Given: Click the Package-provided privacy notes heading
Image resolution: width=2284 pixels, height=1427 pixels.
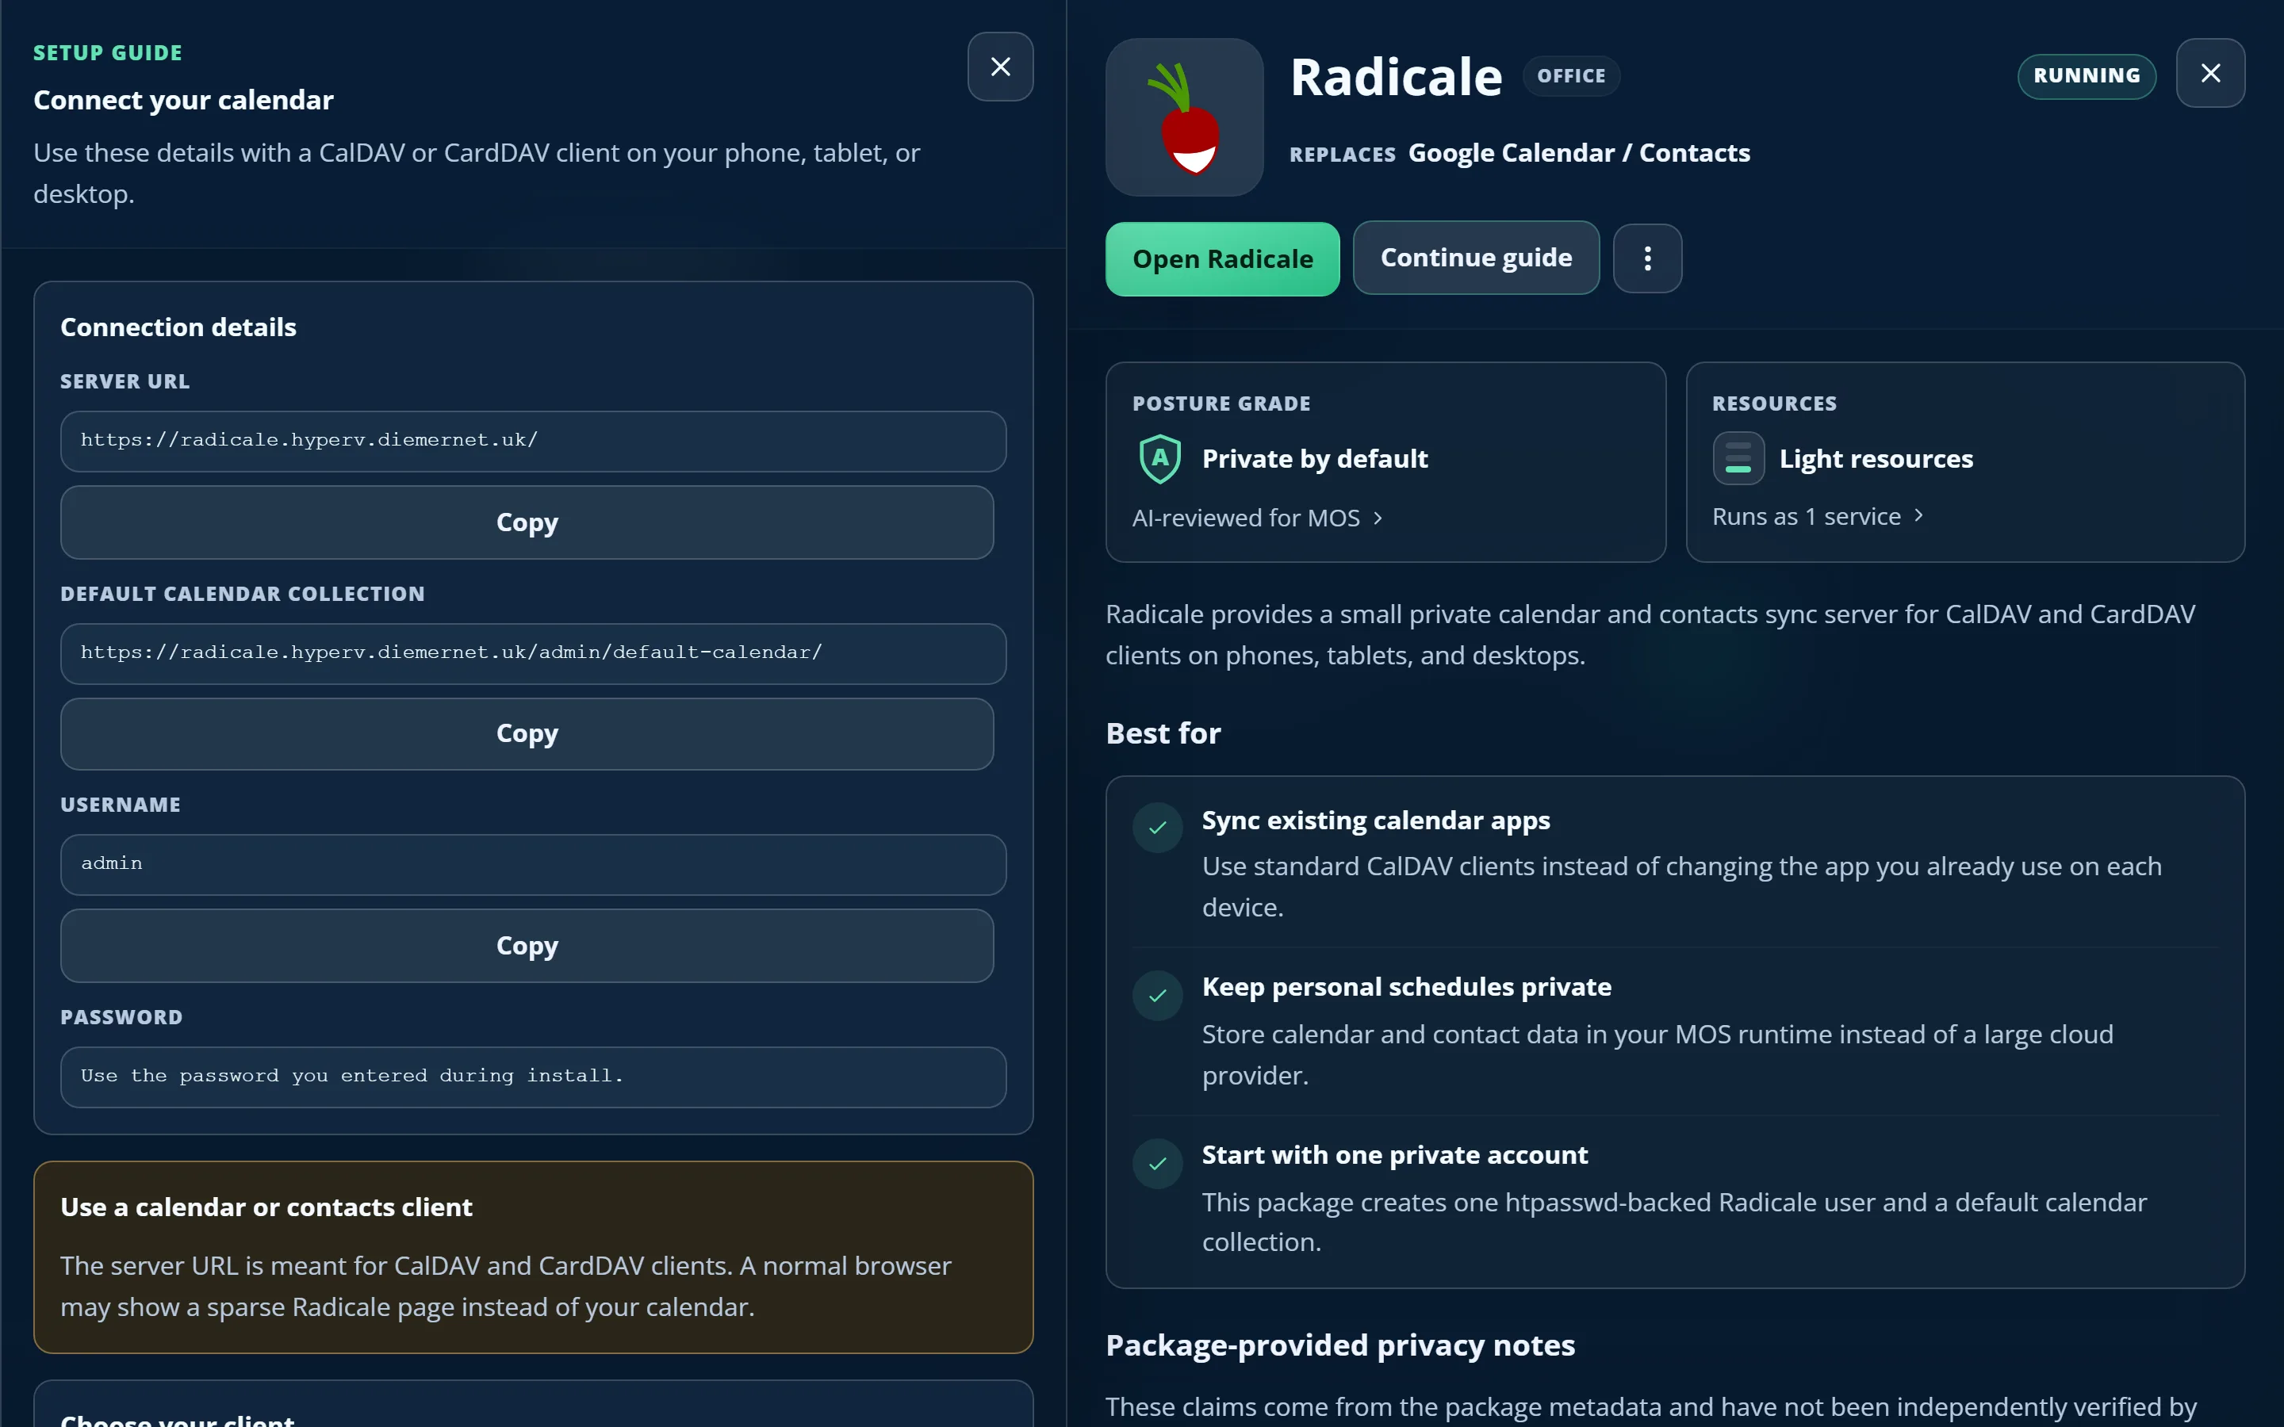Looking at the screenshot, I should [x=1339, y=1345].
